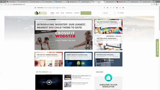Switch to the Customize tab
This screenshot has height=90, width=160.
(24, 2)
